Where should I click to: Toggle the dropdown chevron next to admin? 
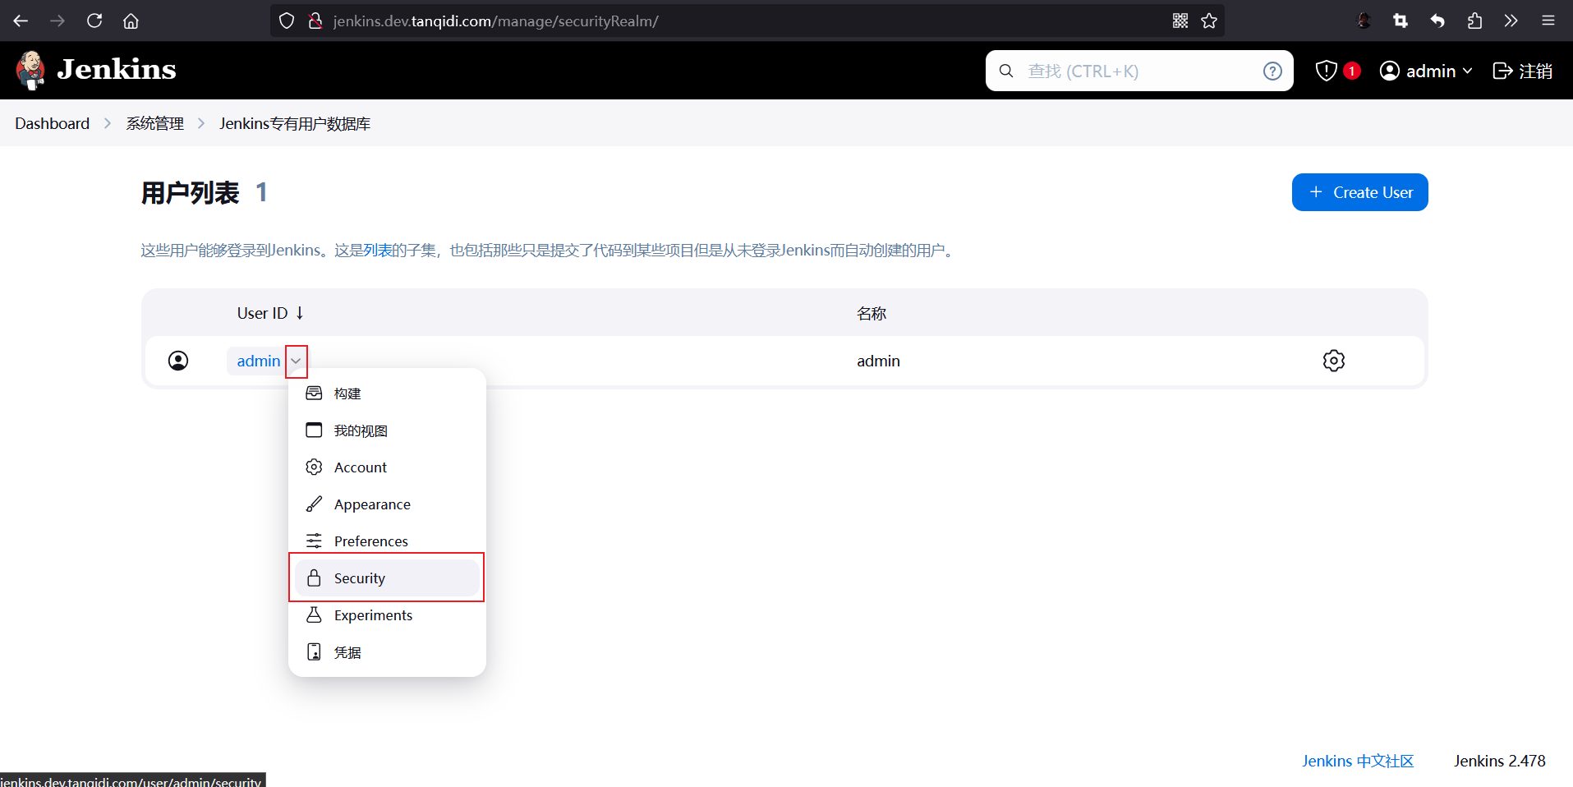coord(297,361)
